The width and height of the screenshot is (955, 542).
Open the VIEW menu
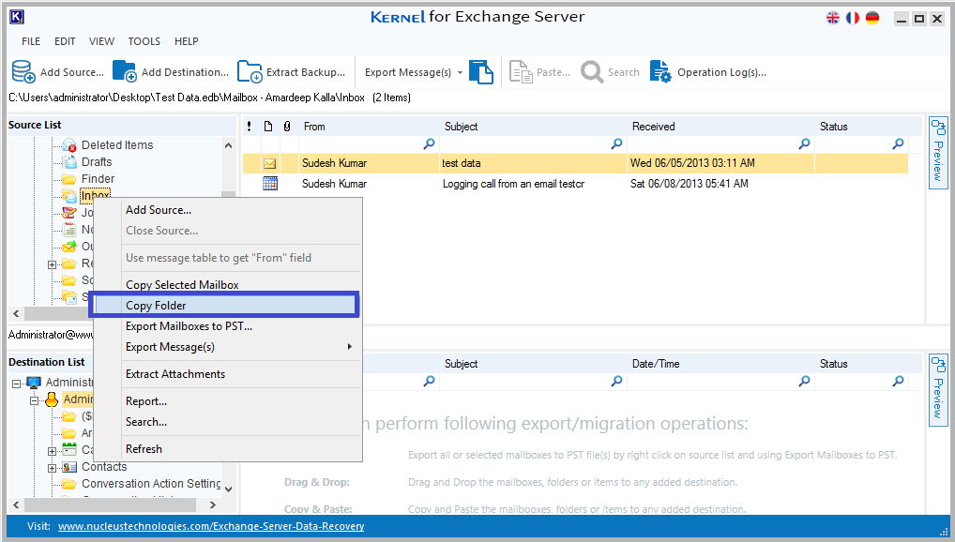tap(101, 41)
